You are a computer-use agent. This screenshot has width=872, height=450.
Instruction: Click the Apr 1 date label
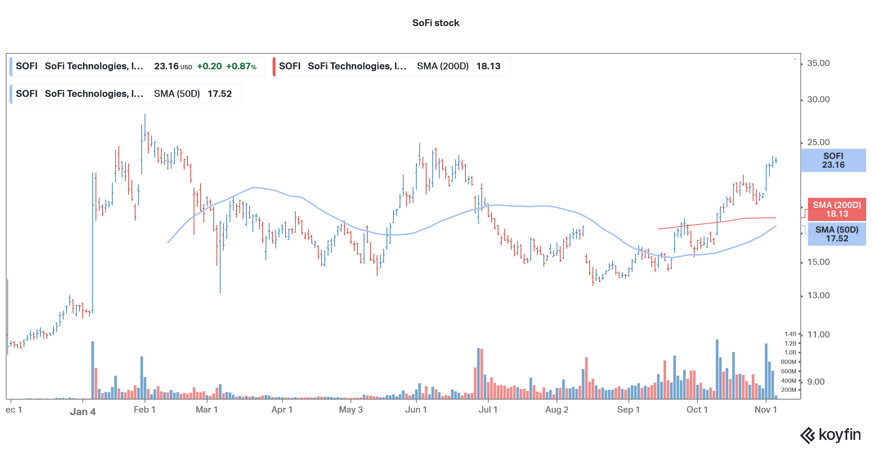click(282, 410)
